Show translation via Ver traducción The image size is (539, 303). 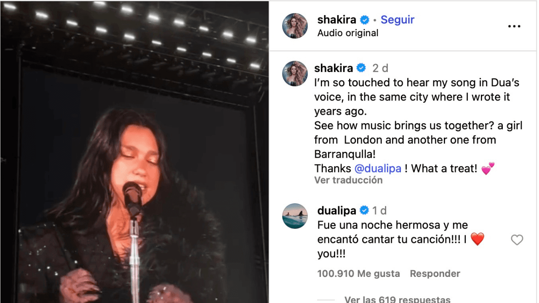click(x=348, y=180)
